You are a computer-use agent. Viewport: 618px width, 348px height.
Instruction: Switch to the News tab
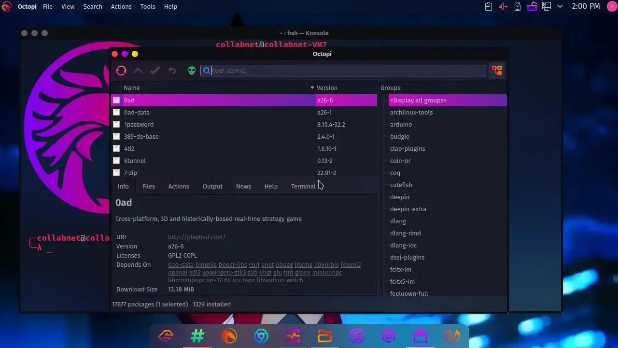click(x=243, y=186)
